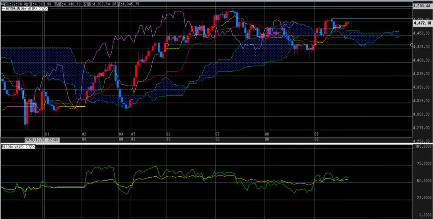Click the highlighted date label 2025/12/31 22:00

[41, 140]
